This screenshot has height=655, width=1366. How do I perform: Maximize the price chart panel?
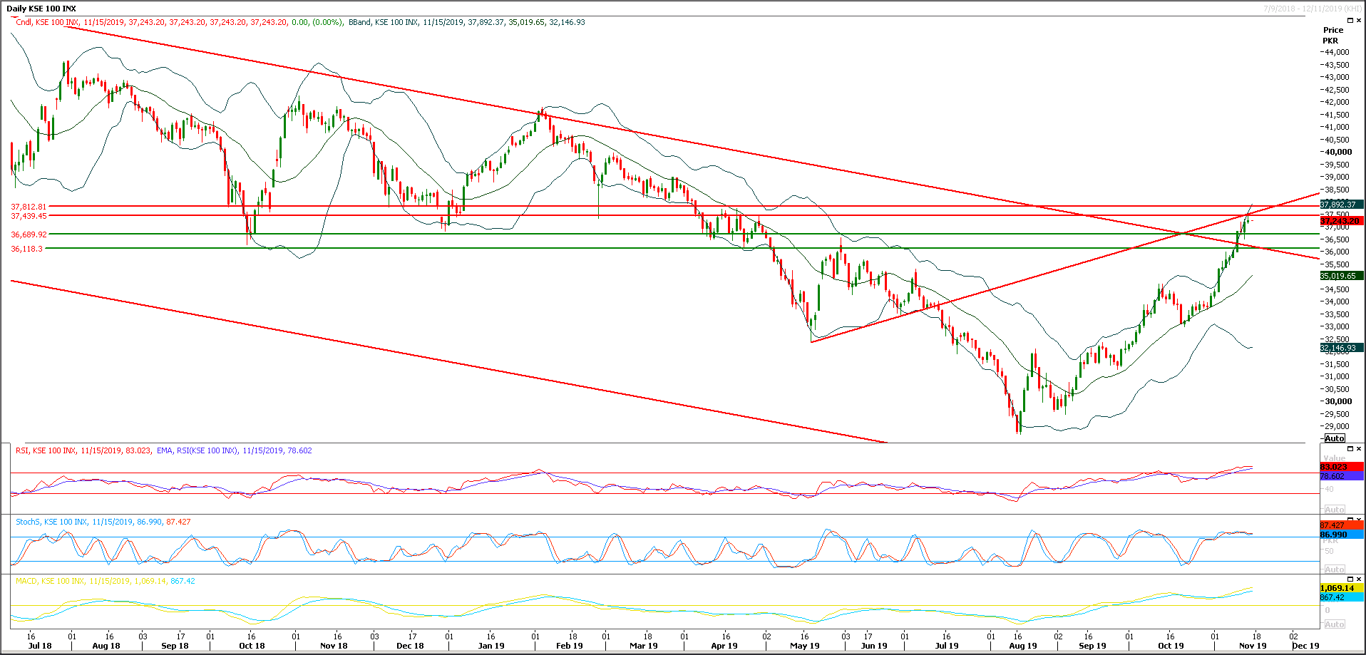pos(1350,21)
